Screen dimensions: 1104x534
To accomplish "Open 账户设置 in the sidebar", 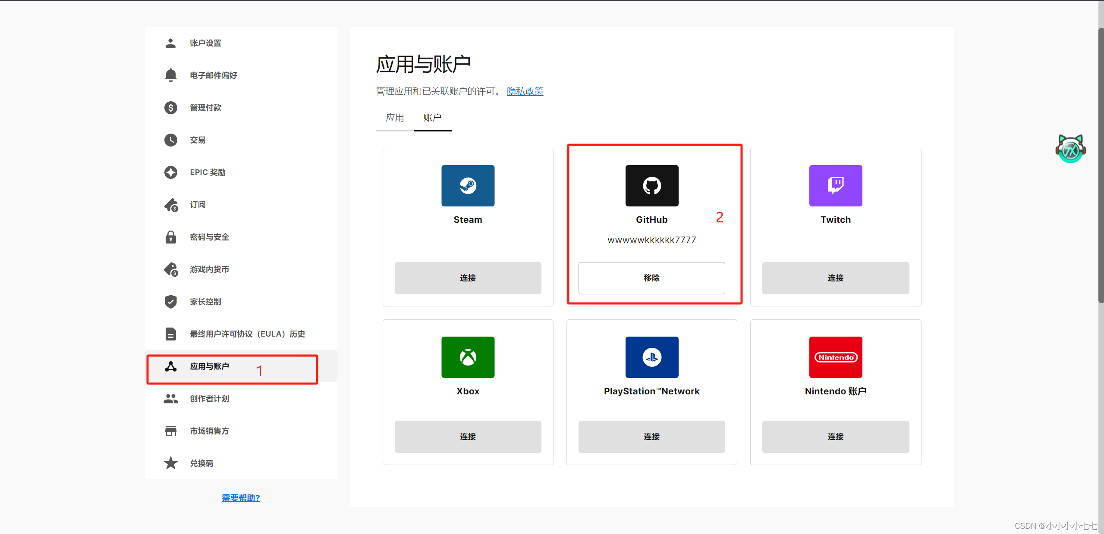I will tap(241, 43).
